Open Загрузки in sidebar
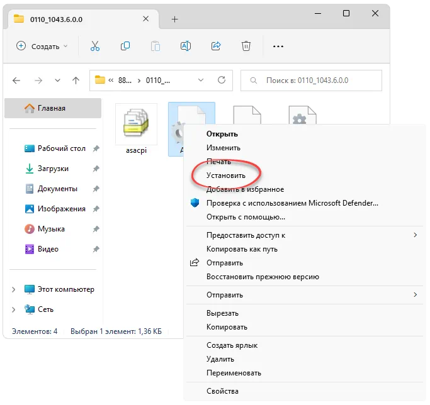This screenshot has height=405, width=430. (47, 169)
